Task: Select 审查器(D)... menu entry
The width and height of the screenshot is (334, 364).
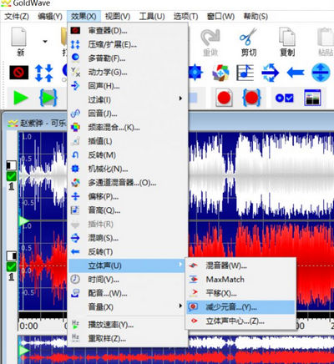Action: pyautogui.click(x=128, y=31)
